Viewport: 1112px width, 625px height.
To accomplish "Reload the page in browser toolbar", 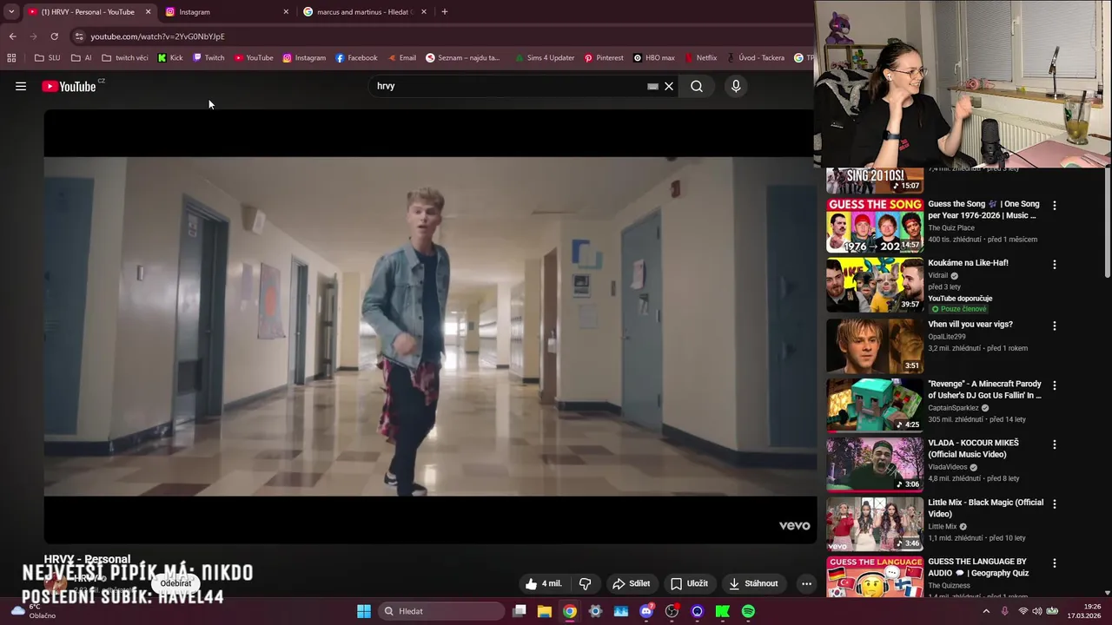I will click(x=54, y=36).
